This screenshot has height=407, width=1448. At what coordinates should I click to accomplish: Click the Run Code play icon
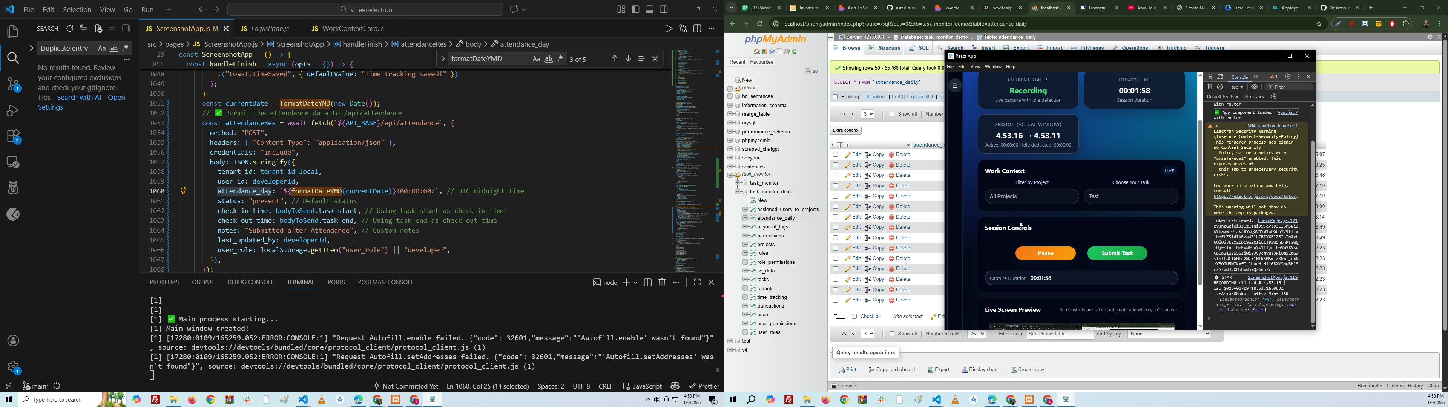[x=668, y=29]
